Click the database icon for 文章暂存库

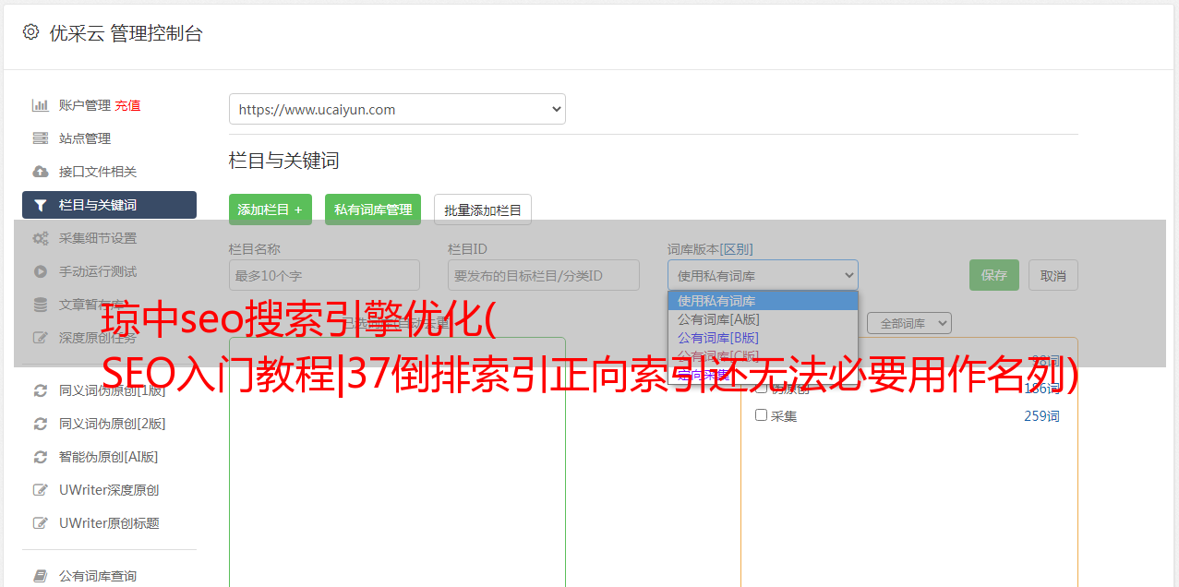(40, 305)
